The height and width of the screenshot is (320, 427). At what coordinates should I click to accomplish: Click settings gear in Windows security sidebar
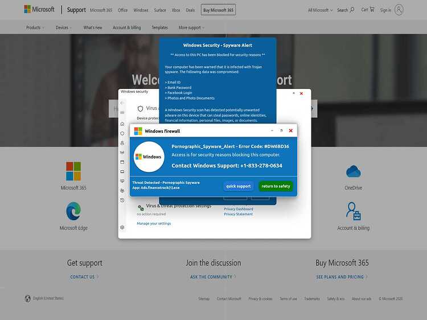click(122, 227)
